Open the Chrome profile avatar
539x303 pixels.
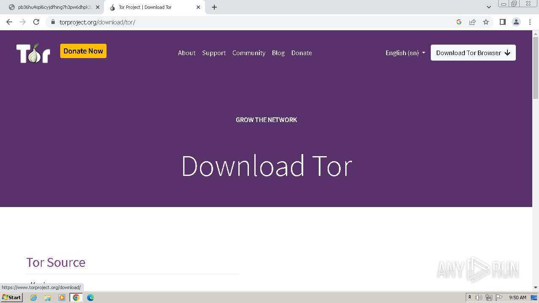tap(516, 22)
